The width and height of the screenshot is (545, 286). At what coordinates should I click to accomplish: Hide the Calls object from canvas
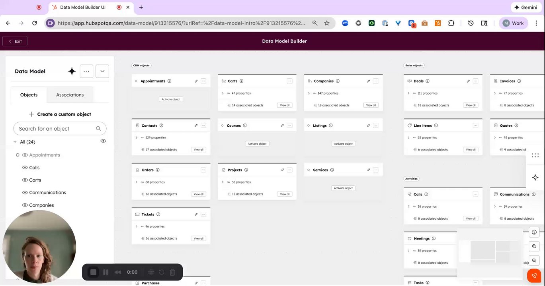[x=25, y=168]
